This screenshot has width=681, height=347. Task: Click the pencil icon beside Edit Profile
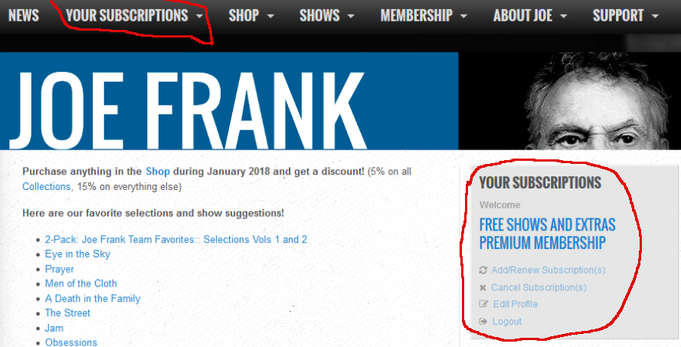pos(483,304)
